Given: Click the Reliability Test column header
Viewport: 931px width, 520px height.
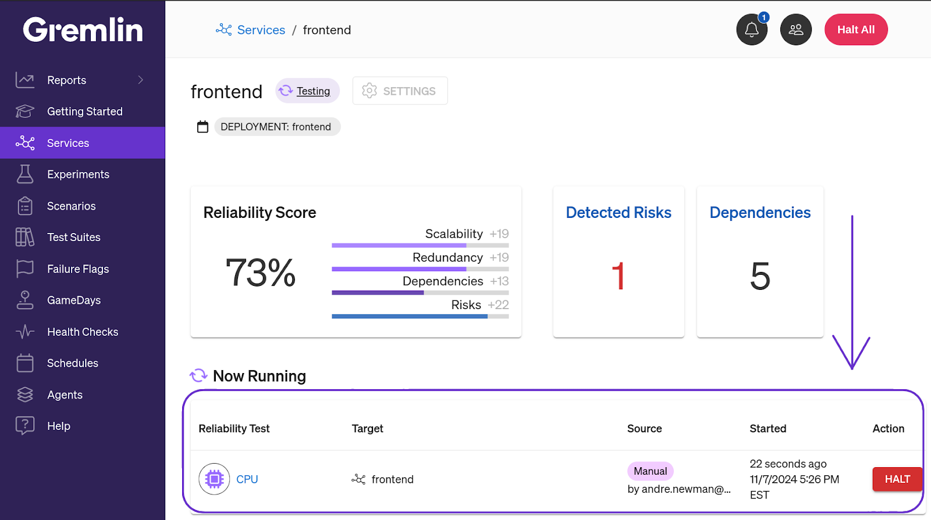Looking at the screenshot, I should [x=234, y=429].
